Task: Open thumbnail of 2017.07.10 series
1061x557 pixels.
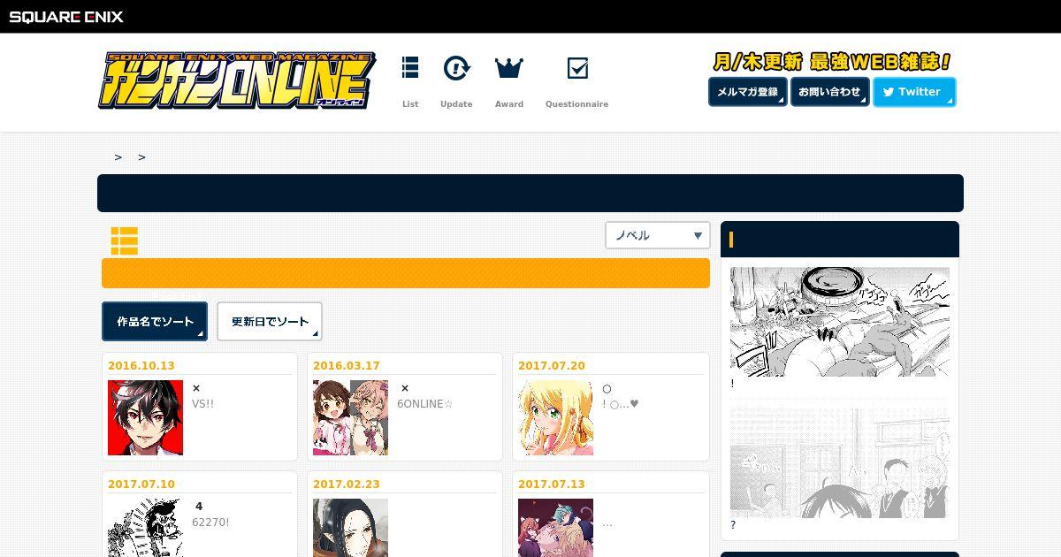Action: point(145,528)
